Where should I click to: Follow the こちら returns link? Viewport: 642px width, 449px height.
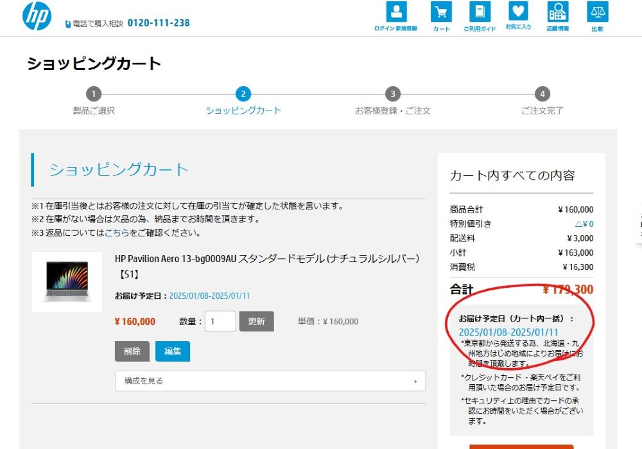pos(117,233)
